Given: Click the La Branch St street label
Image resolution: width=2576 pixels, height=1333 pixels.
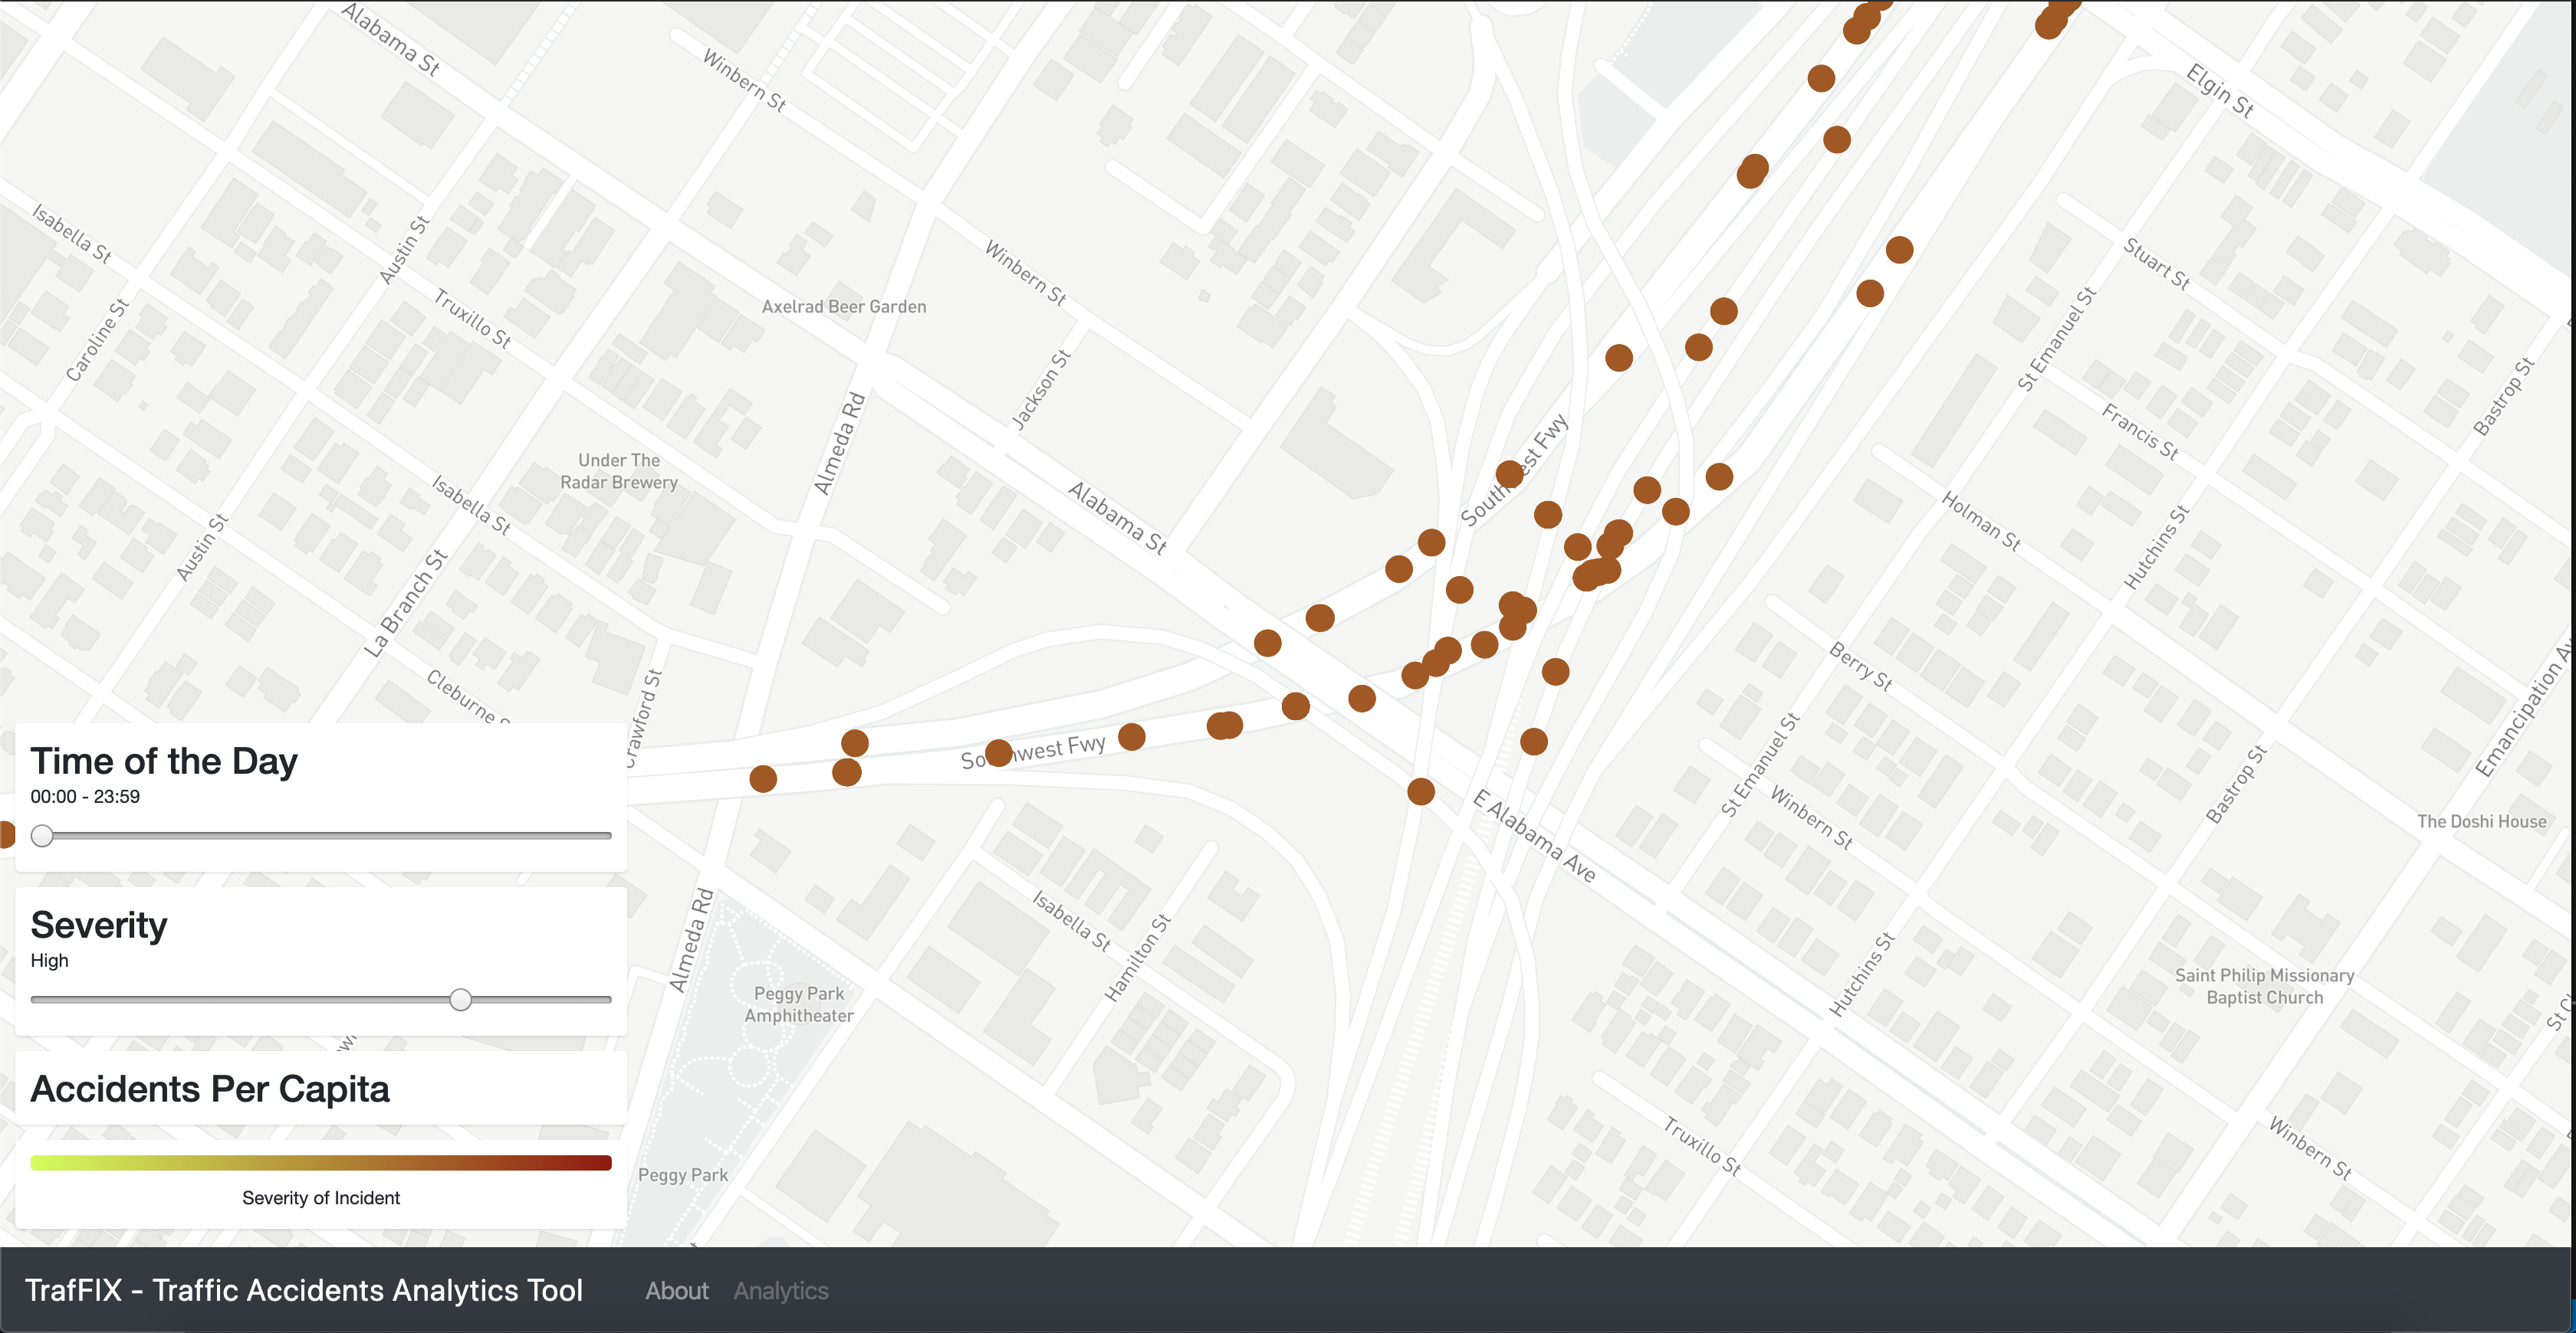Looking at the screenshot, I should (405, 604).
